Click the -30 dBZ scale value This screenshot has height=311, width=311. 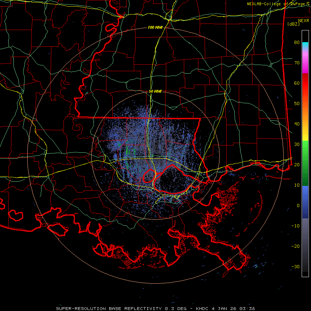tap(295, 267)
